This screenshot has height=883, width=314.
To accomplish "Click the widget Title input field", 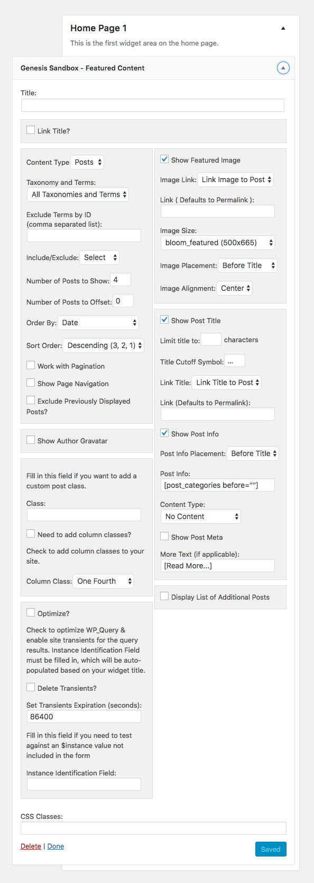I will click(153, 105).
